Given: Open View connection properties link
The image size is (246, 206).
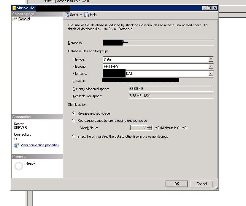Looking at the screenshot, I should (40, 145).
